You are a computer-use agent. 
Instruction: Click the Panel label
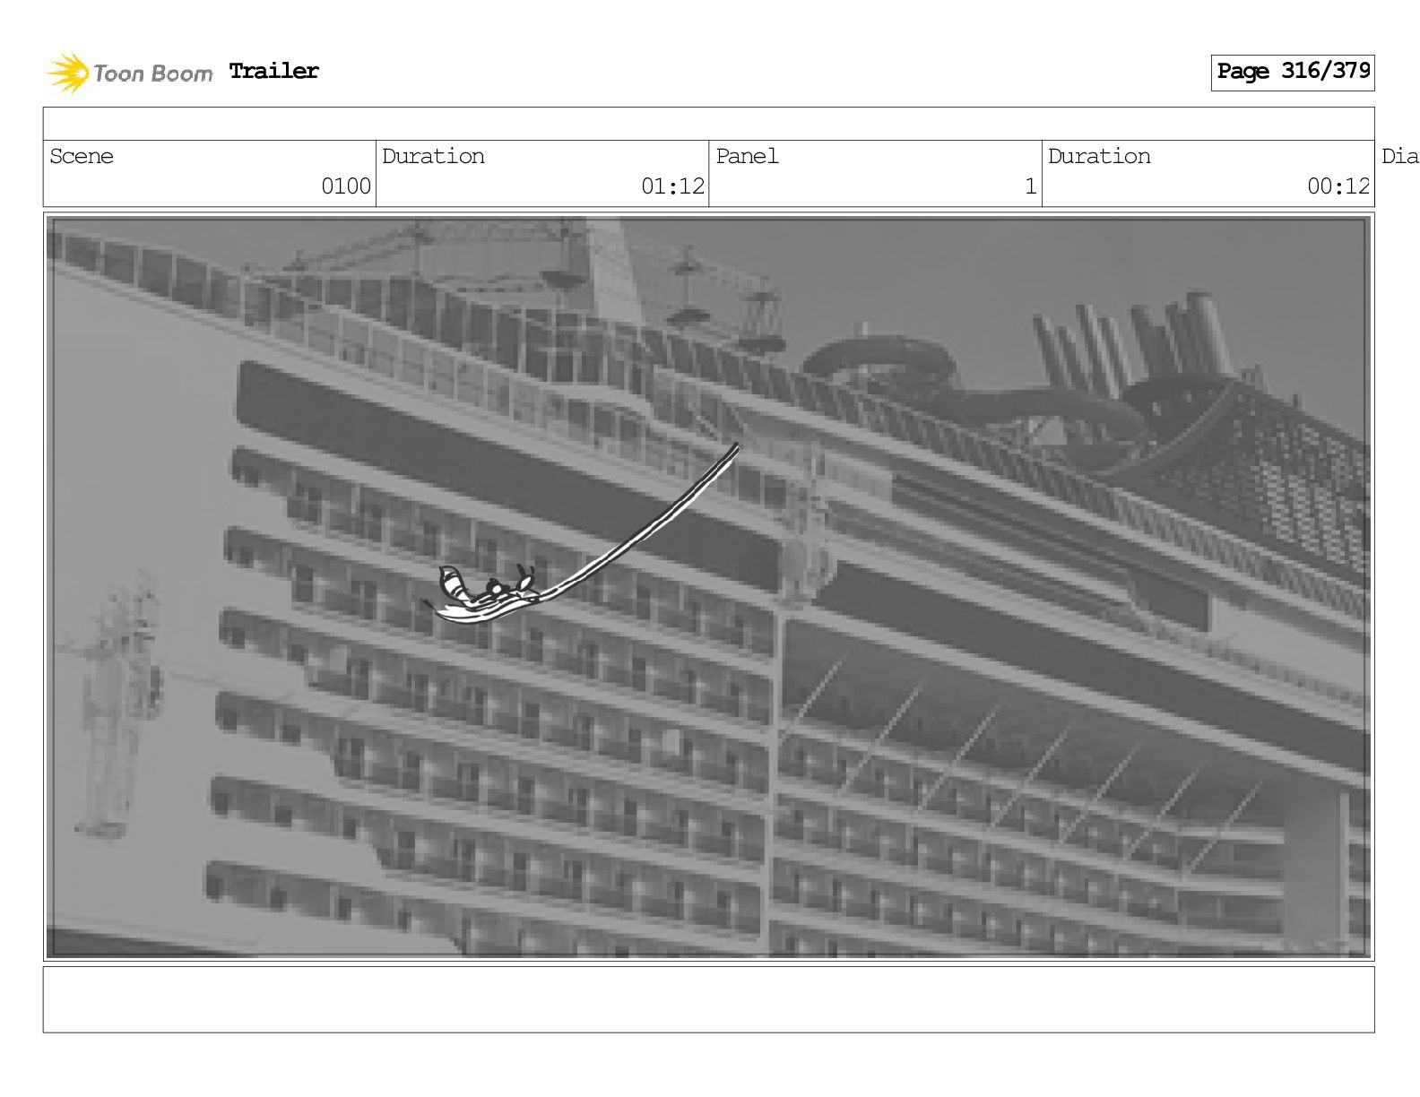(x=747, y=156)
